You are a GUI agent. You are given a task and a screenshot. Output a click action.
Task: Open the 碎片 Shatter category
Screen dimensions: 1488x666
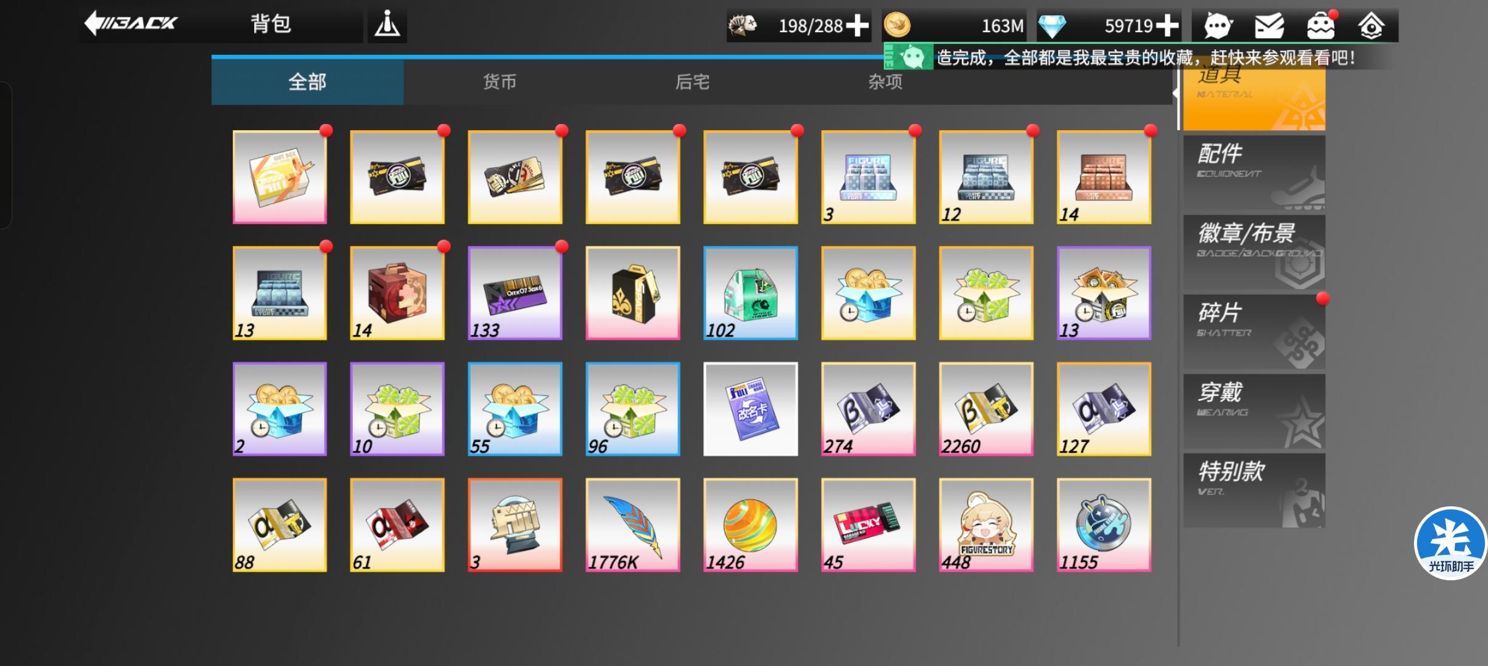1254,332
